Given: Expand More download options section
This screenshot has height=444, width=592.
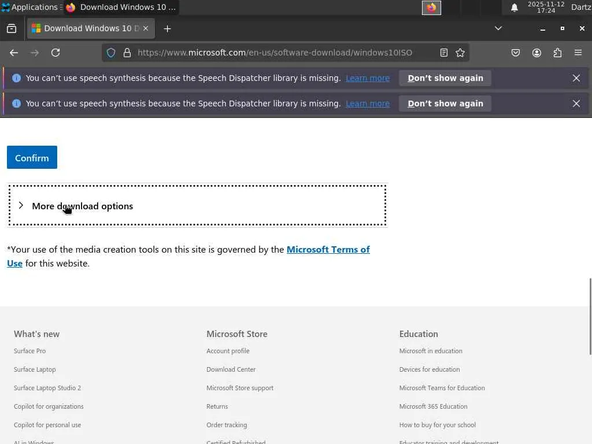Looking at the screenshot, I should (x=82, y=206).
